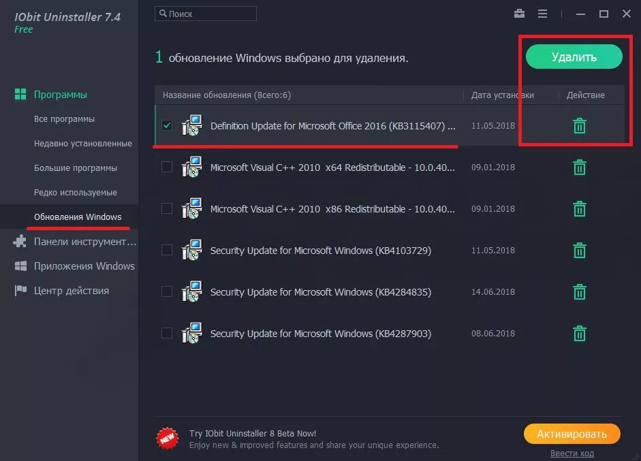641x461 pixels.
Task: Open Редко используемые list
Action: point(76,193)
